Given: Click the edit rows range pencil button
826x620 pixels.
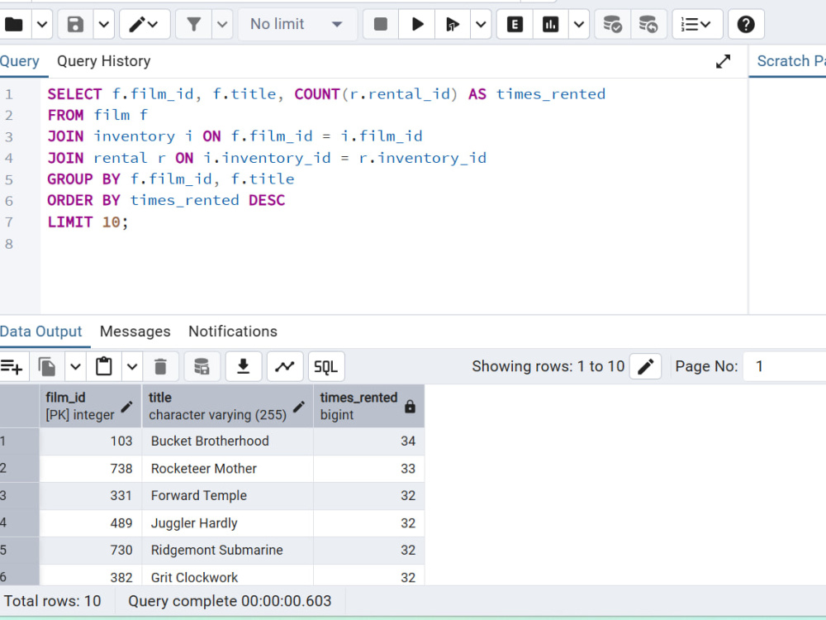Looking at the screenshot, I should click(645, 366).
